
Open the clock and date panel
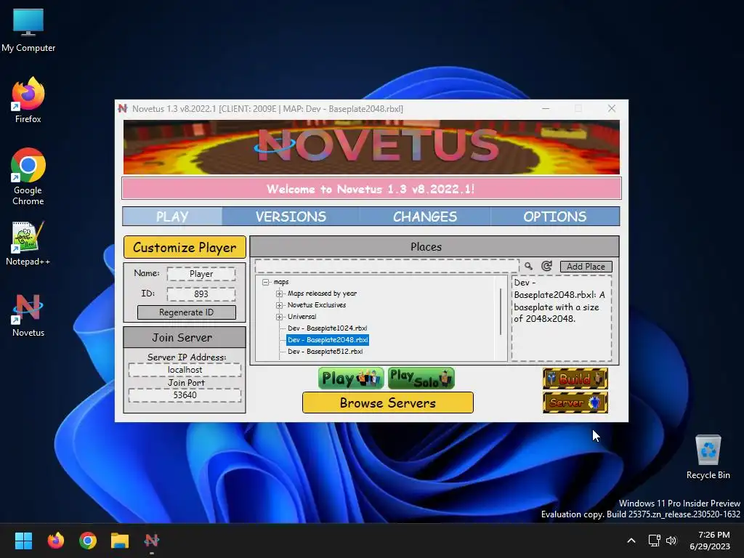710,541
